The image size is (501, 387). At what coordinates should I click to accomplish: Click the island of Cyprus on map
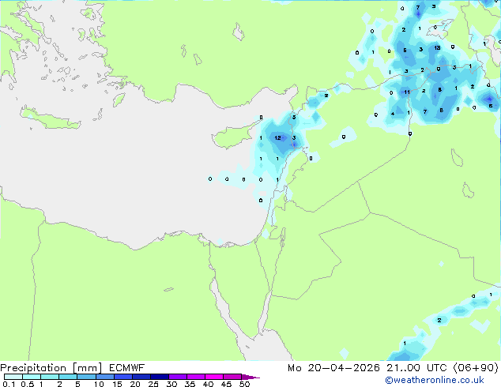tap(233, 136)
